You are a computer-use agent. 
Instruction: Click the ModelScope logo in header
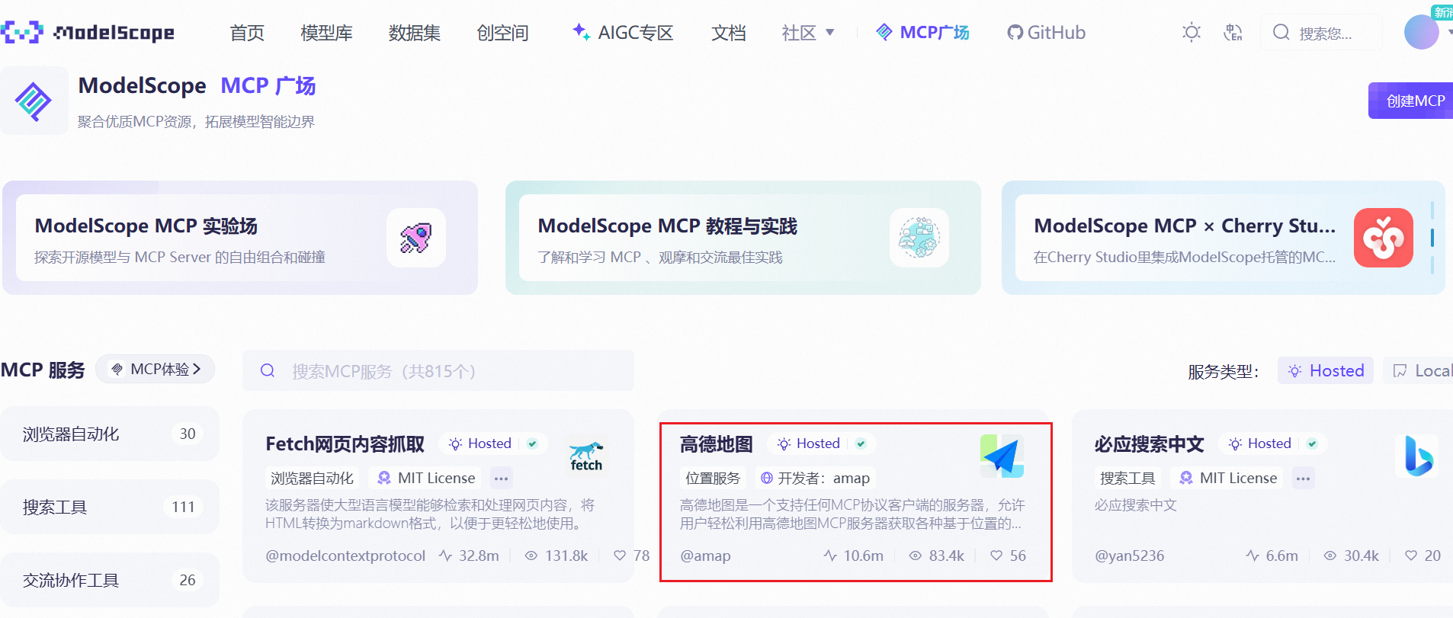click(x=87, y=32)
